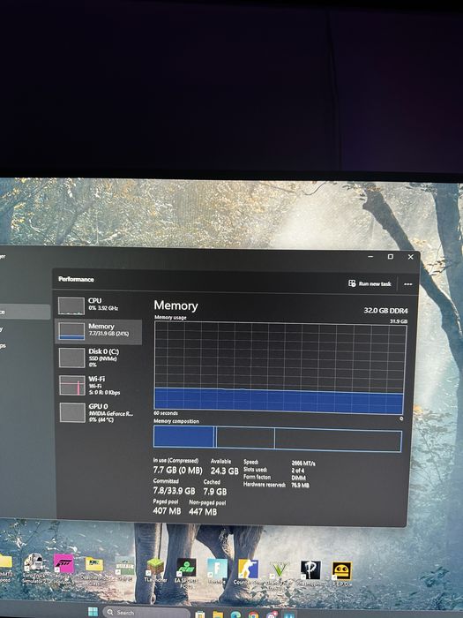Open the TLauncher desktop shortcut
Image resolution: width=463 pixels, height=618 pixels.
click(x=155, y=570)
